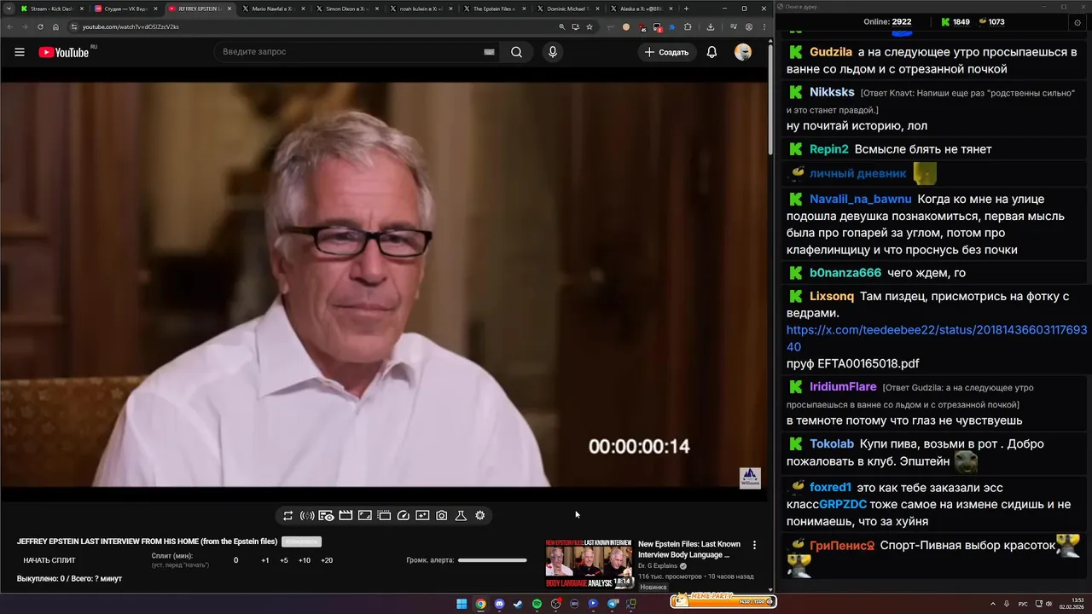Reload the page in Chrome
1092x614 pixels.
pos(40,26)
